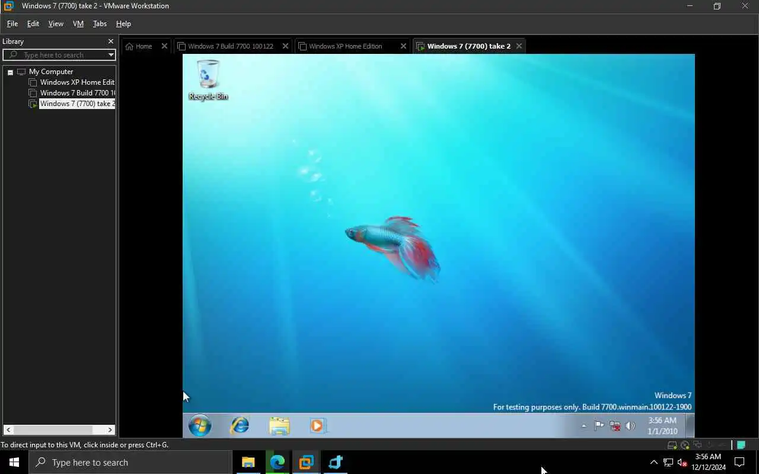The height and width of the screenshot is (474, 759).
Task: Click the muted host volume icon
Action: (682, 462)
